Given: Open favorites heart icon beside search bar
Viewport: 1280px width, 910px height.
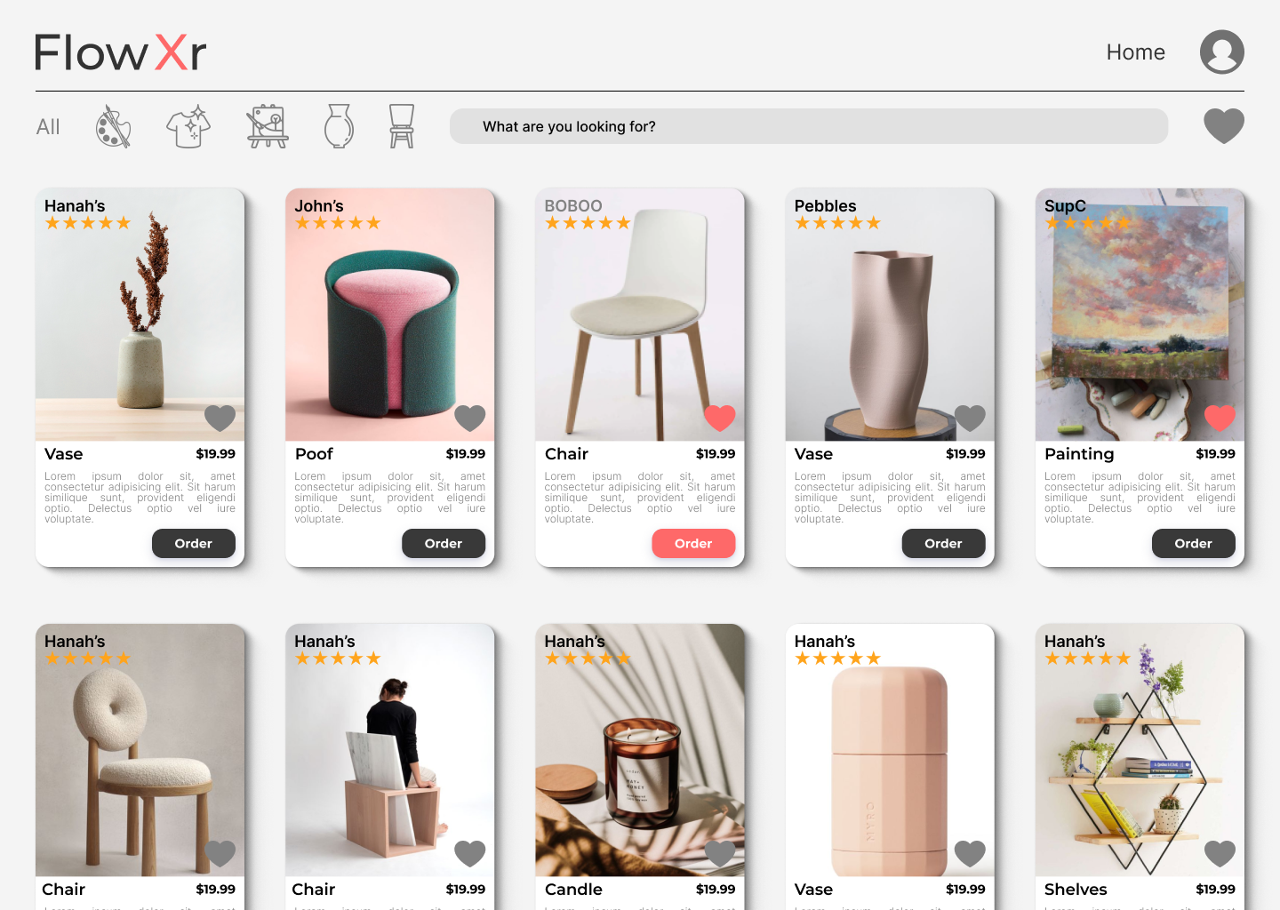Looking at the screenshot, I should (1224, 126).
